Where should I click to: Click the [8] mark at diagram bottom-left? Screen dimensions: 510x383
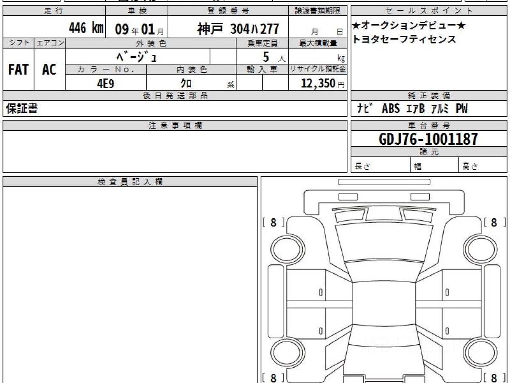[273, 377]
